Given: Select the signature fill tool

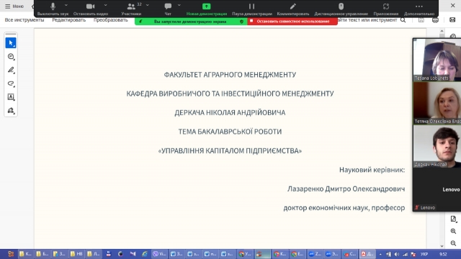Looking at the screenshot, I should point(11,110).
